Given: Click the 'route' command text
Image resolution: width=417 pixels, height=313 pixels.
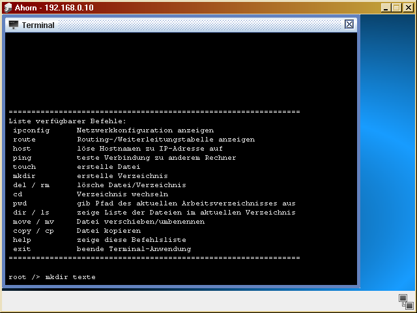Looking at the screenshot, I should [x=24, y=140].
